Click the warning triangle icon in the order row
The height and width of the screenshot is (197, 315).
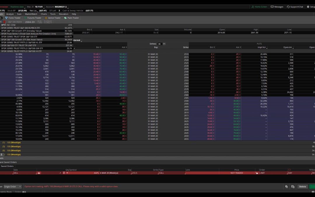[x=39, y=173]
